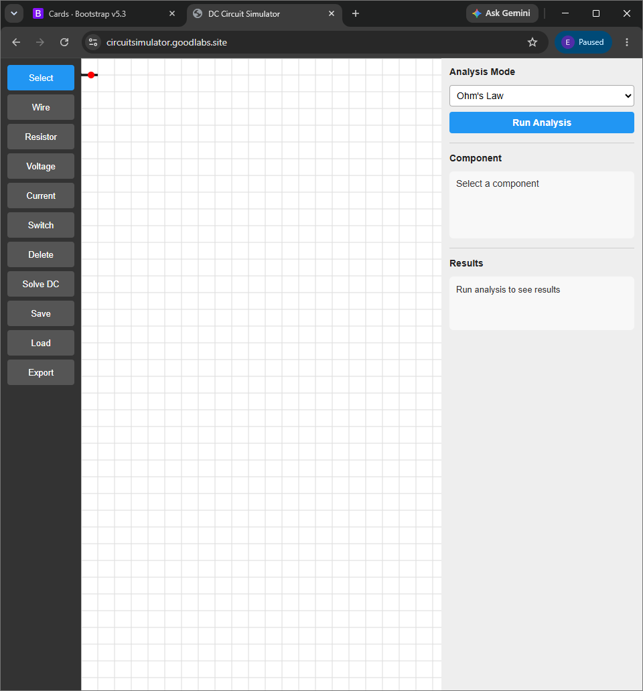The image size is (643, 691).
Task: Activate the Select tool
Action: click(x=41, y=78)
